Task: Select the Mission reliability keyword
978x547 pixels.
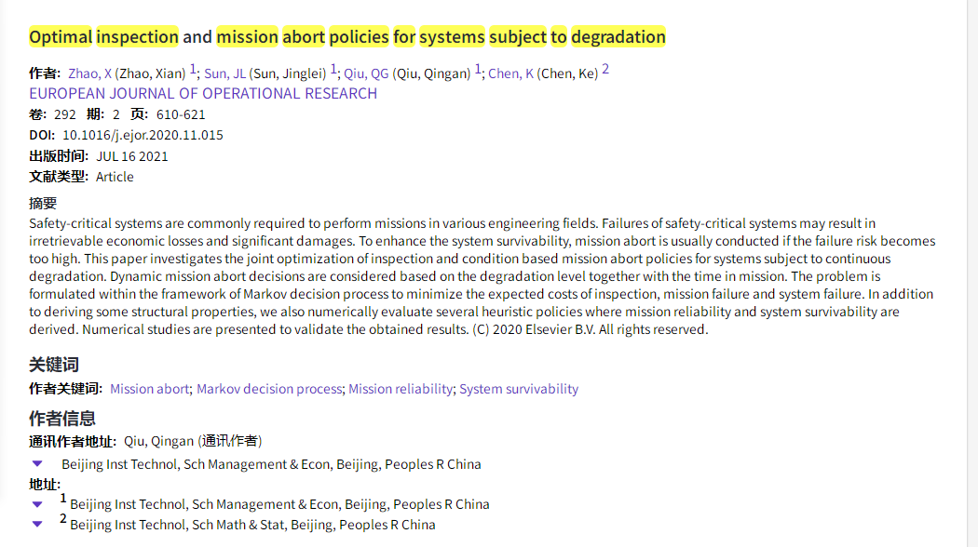Action: click(x=401, y=389)
